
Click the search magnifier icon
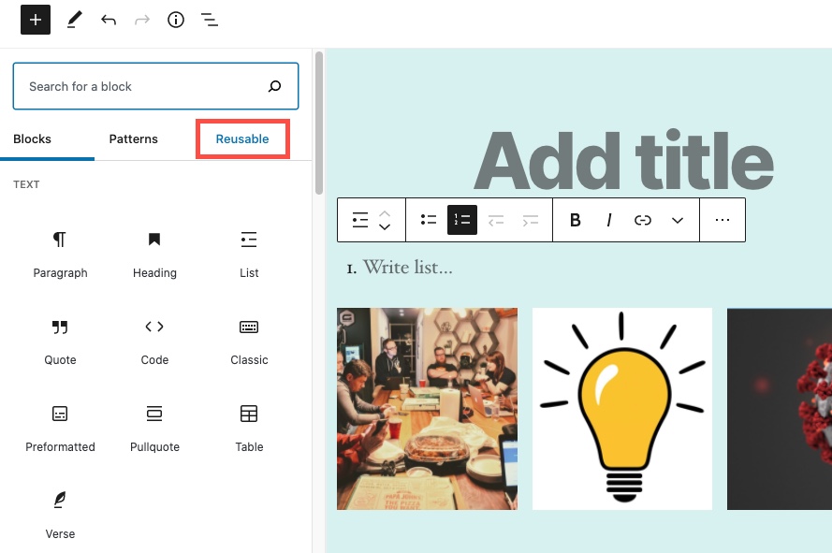(274, 86)
